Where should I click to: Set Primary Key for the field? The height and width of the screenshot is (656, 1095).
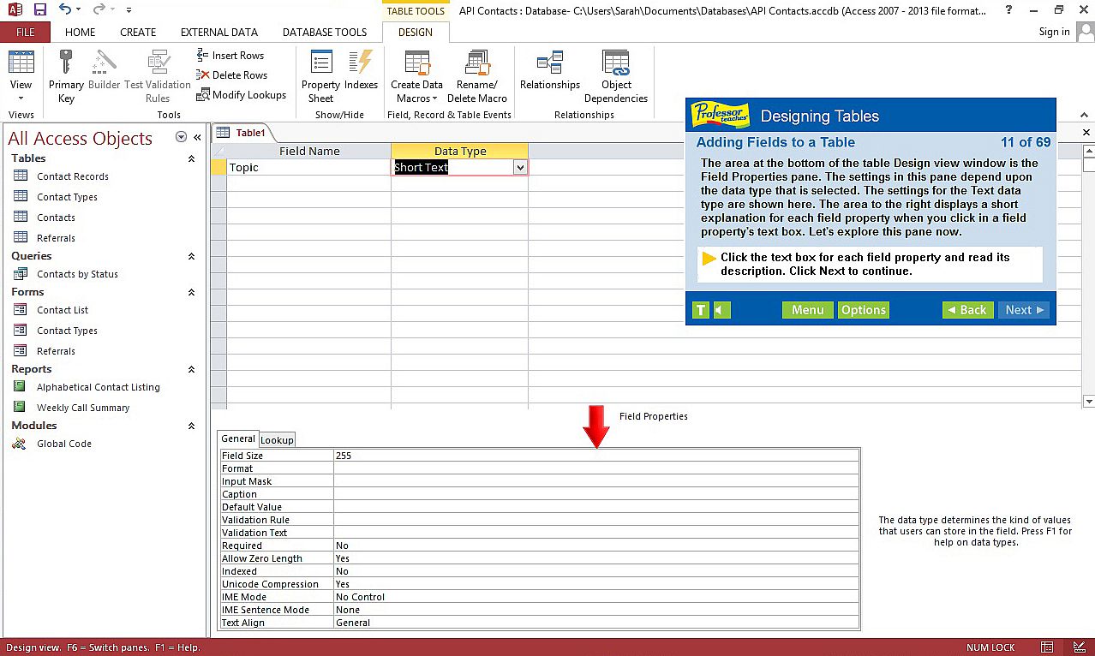point(66,76)
